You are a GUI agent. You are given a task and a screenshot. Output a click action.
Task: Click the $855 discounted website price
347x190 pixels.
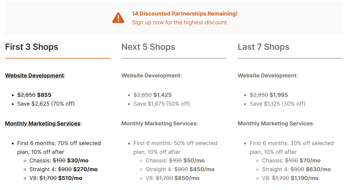(x=44, y=95)
